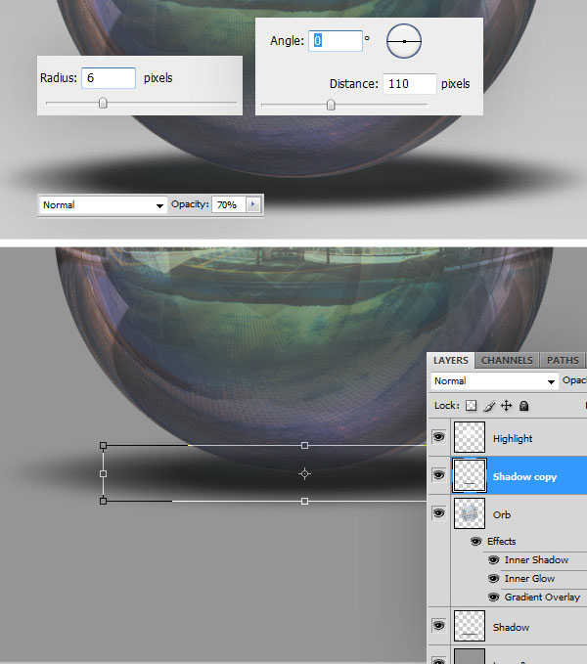Select the Shadow copy layer name
Image resolution: width=587 pixels, height=664 pixels.
tap(524, 477)
